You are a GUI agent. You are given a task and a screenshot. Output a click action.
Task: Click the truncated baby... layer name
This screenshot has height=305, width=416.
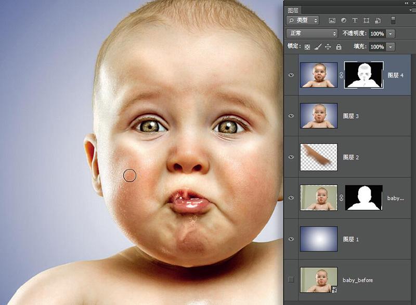(395, 198)
